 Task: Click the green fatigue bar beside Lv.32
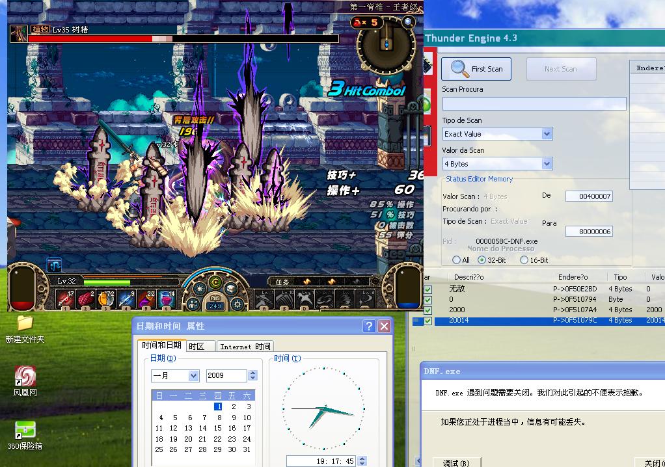[107, 282]
